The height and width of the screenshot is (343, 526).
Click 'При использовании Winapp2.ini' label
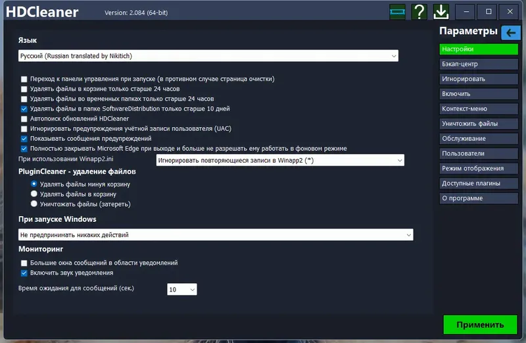[x=66, y=159]
